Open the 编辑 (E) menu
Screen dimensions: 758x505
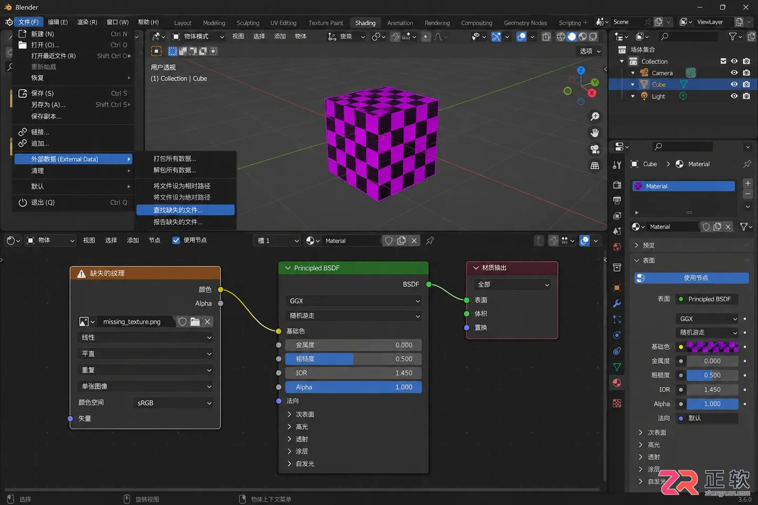point(57,22)
